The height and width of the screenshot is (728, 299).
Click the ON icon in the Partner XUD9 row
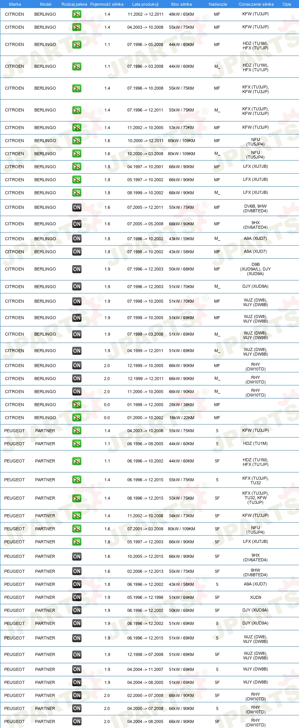pyautogui.click(x=77, y=597)
